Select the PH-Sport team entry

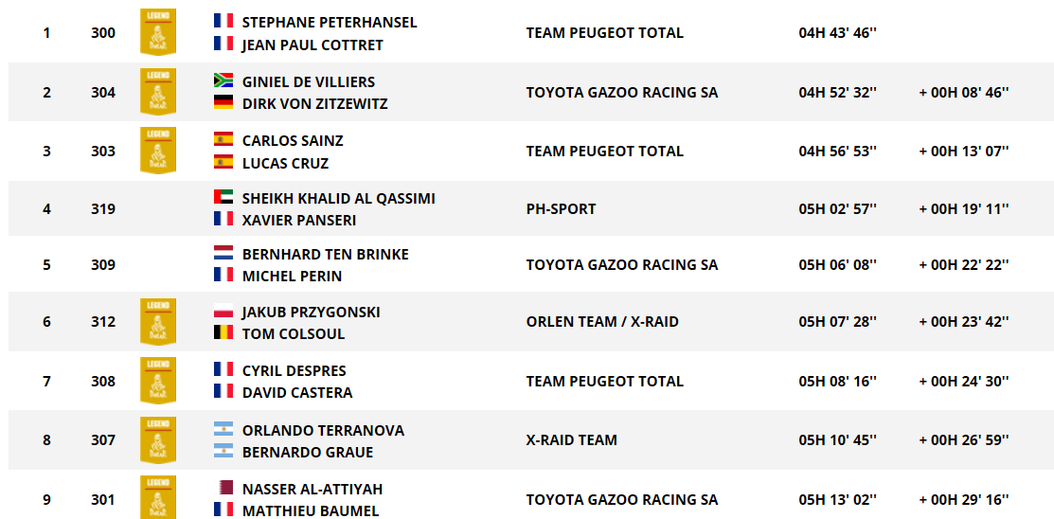(561, 208)
